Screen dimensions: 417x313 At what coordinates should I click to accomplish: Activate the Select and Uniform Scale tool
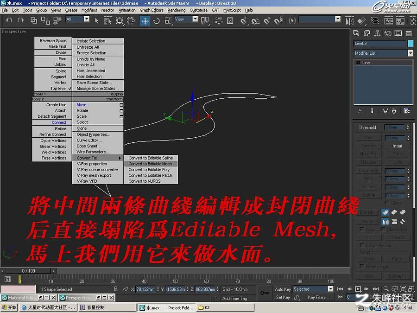[168, 20]
